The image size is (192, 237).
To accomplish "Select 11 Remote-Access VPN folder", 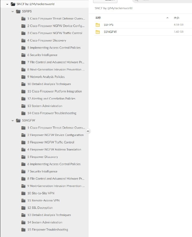I will point(43,201).
